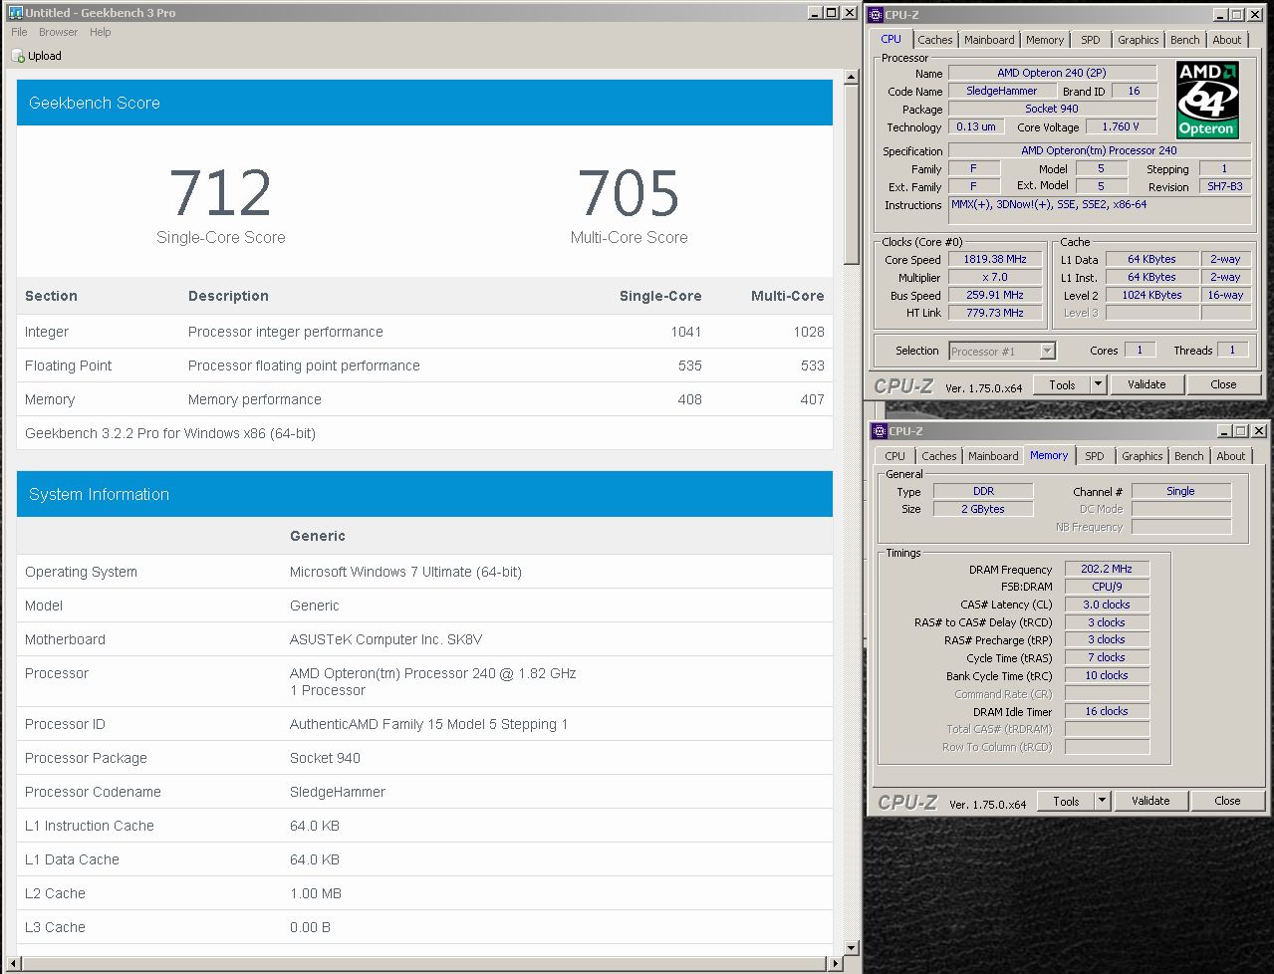Click Close button in top CPU-Z window
1274x974 pixels.
click(1223, 384)
